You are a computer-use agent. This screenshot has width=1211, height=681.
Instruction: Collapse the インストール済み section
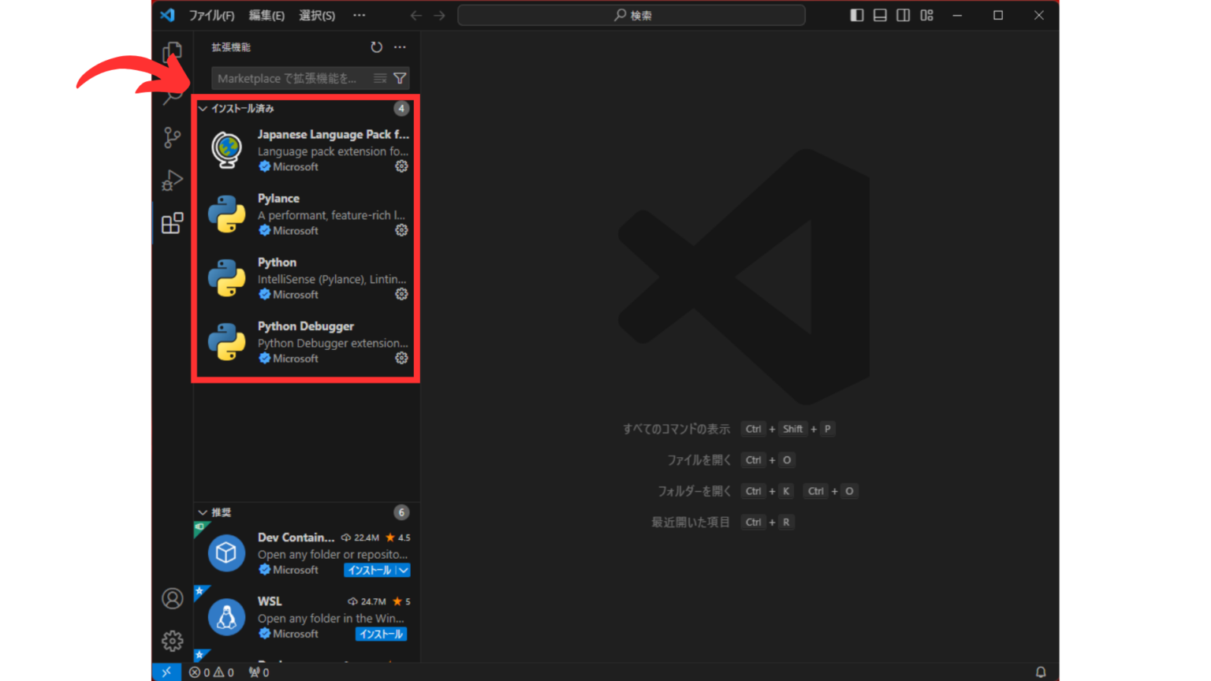(203, 109)
